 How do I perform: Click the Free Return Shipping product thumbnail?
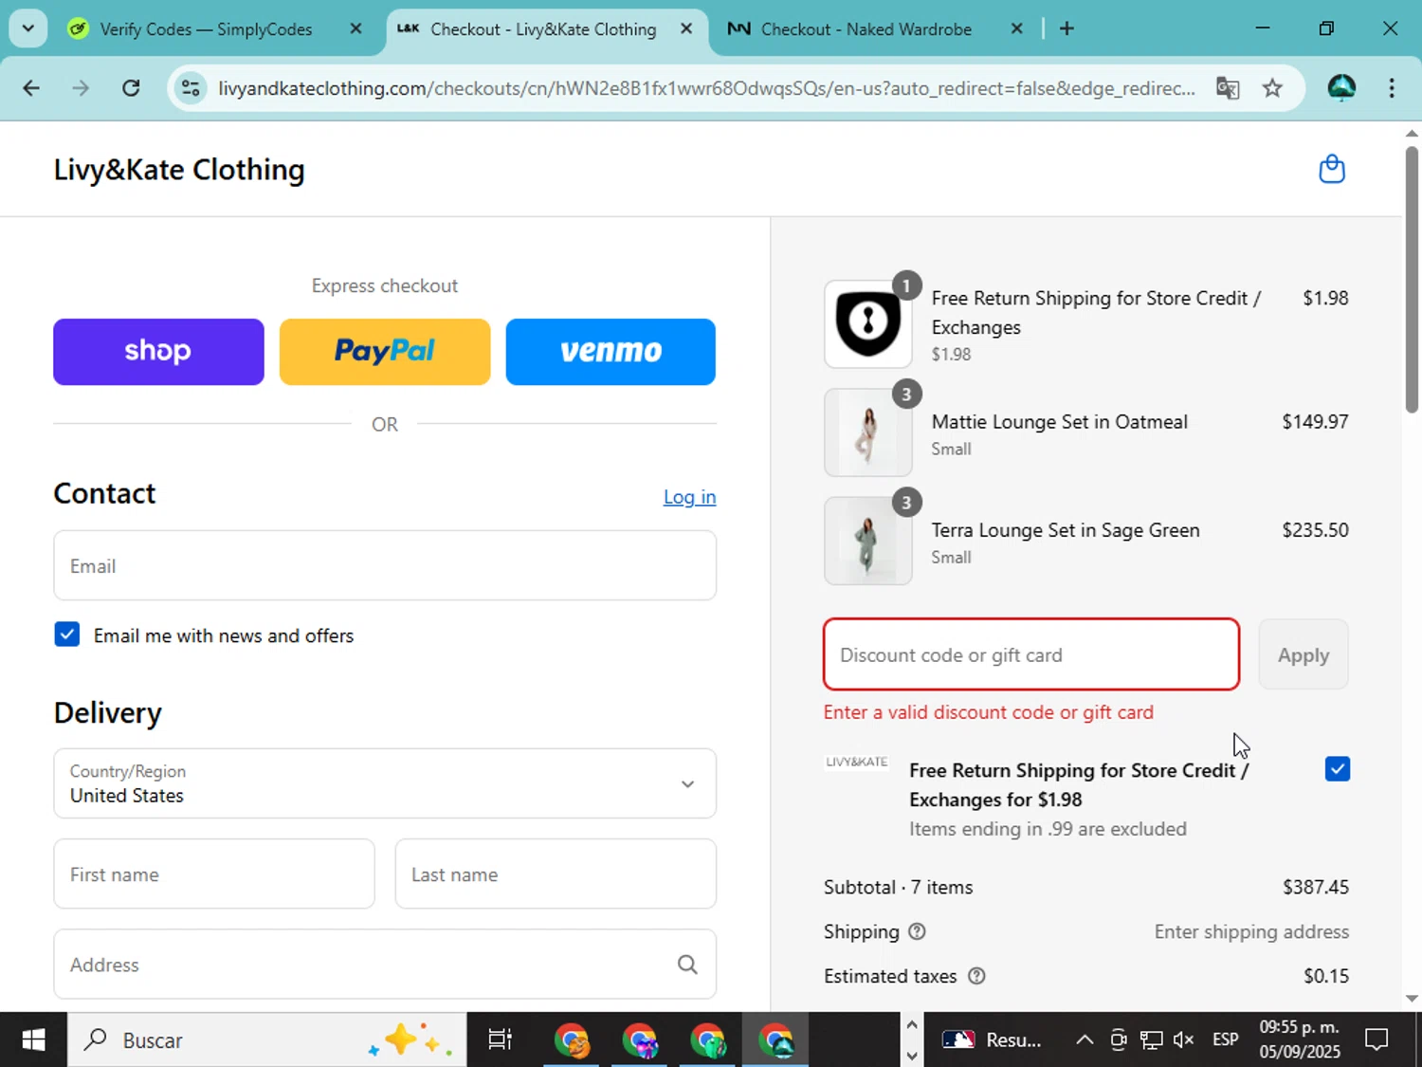(x=868, y=323)
